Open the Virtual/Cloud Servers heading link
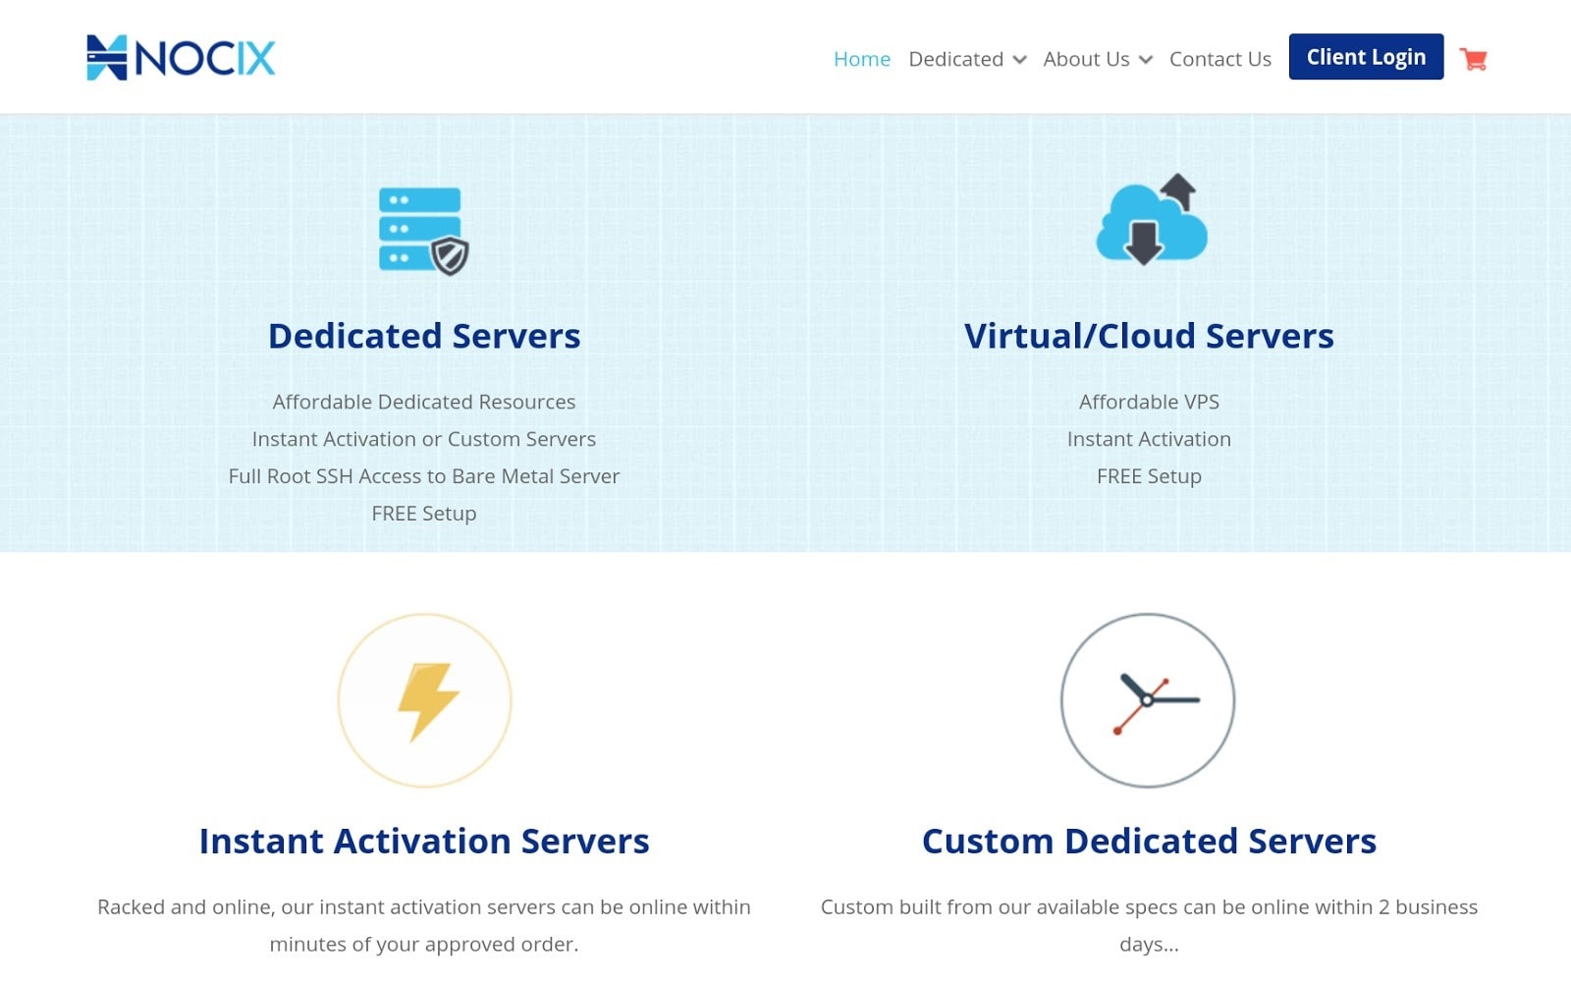1571x983 pixels. click(x=1149, y=336)
